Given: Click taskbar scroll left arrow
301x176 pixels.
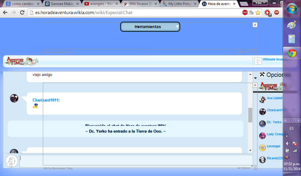Looking at the screenshot, I should (285, 120).
